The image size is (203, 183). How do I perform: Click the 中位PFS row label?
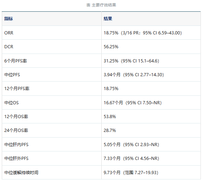tap(12, 74)
